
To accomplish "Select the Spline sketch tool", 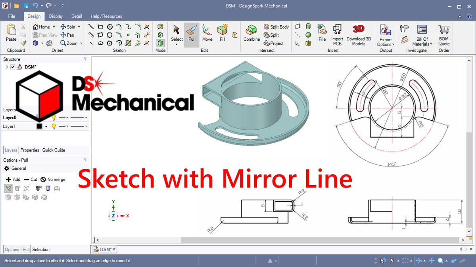I will [128, 27].
